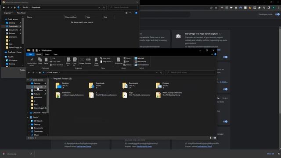Click Paste shortcut in the ribbon

click(57, 65)
